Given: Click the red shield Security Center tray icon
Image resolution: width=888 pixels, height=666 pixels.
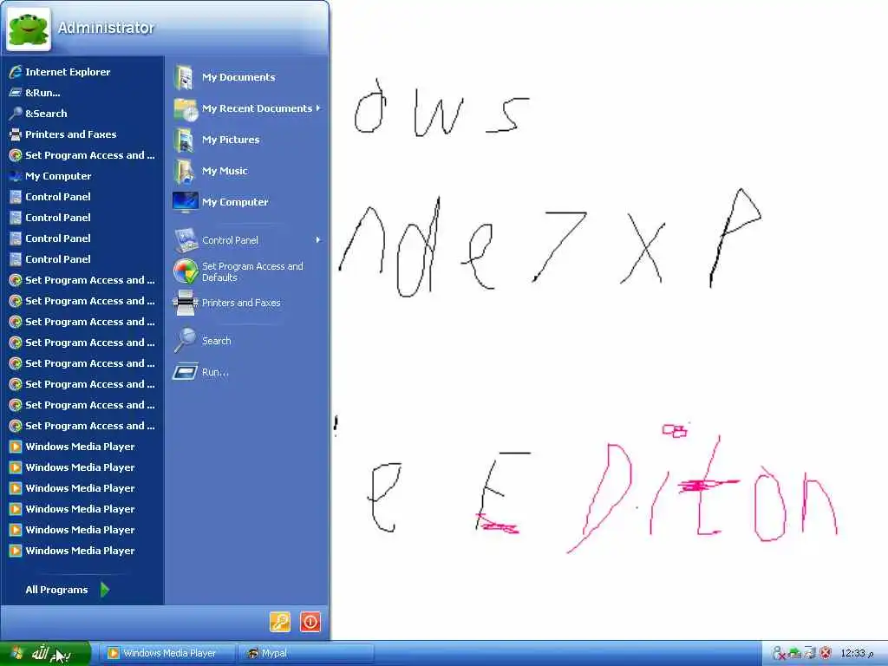Looking at the screenshot, I should pyautogui.click(x=826, y=654).
